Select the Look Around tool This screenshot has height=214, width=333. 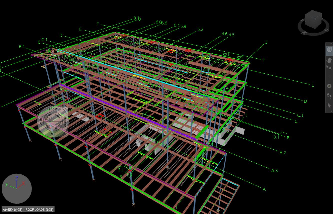point(329,86)
